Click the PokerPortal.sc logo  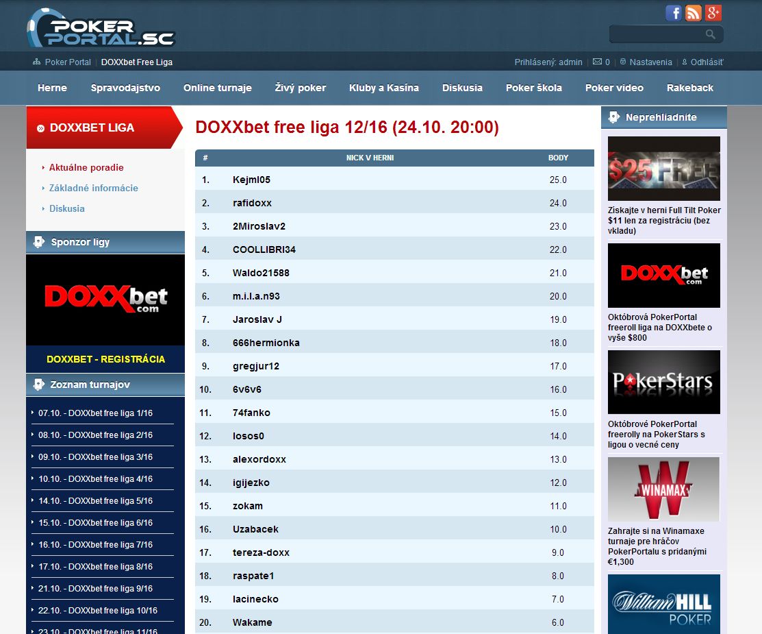point(101,29)
